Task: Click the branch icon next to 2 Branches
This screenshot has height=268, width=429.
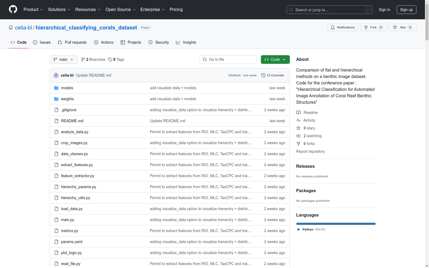Action: click(83, 59)
